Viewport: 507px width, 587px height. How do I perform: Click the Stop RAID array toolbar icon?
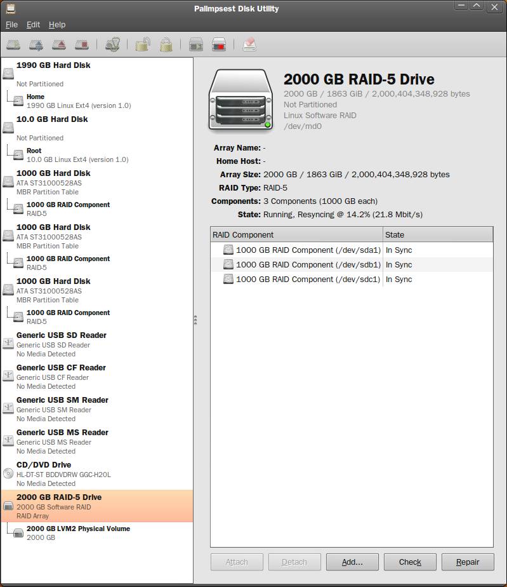219,44
